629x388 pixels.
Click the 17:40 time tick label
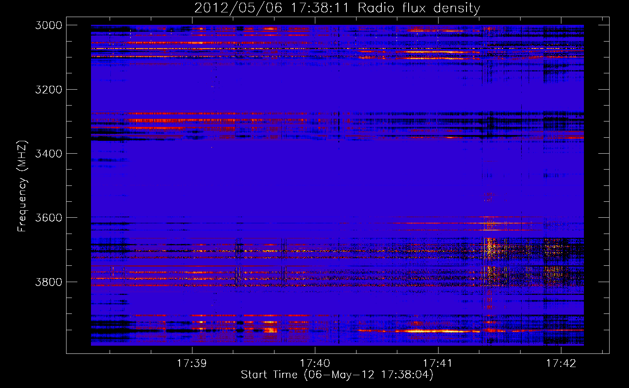pos(315,363)
